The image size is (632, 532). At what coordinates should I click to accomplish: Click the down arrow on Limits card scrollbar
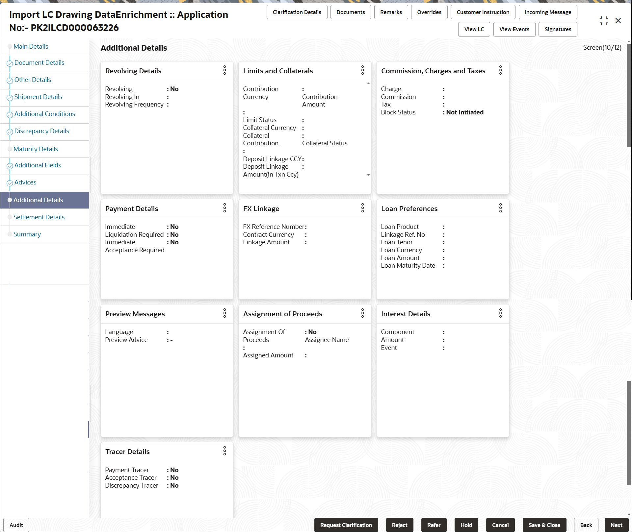click(x=368, y=174)
